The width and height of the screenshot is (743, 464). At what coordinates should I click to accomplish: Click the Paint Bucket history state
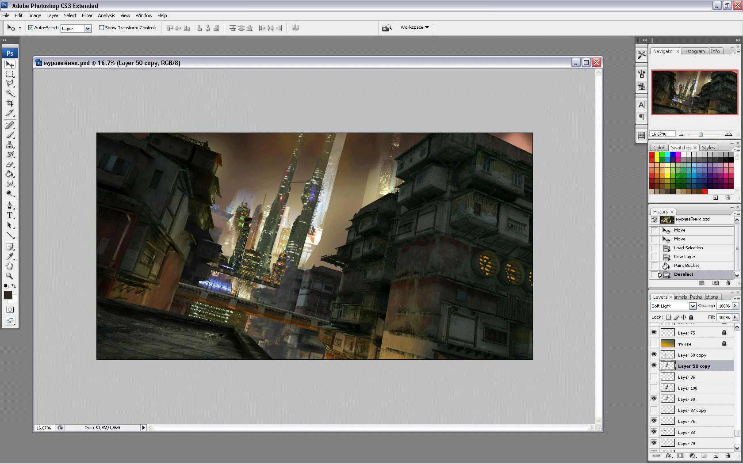(x=686, y=266)
